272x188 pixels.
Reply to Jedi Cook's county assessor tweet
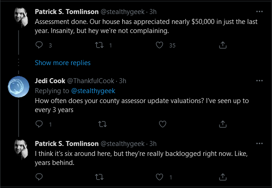click(39, 124)
